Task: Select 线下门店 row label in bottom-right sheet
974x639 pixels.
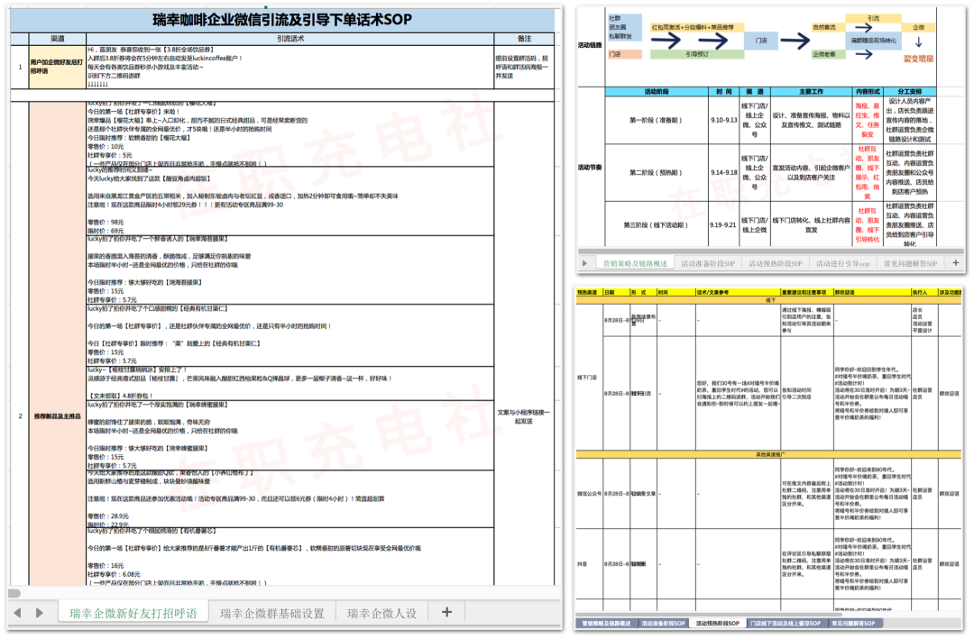Action: click(588, 377)
